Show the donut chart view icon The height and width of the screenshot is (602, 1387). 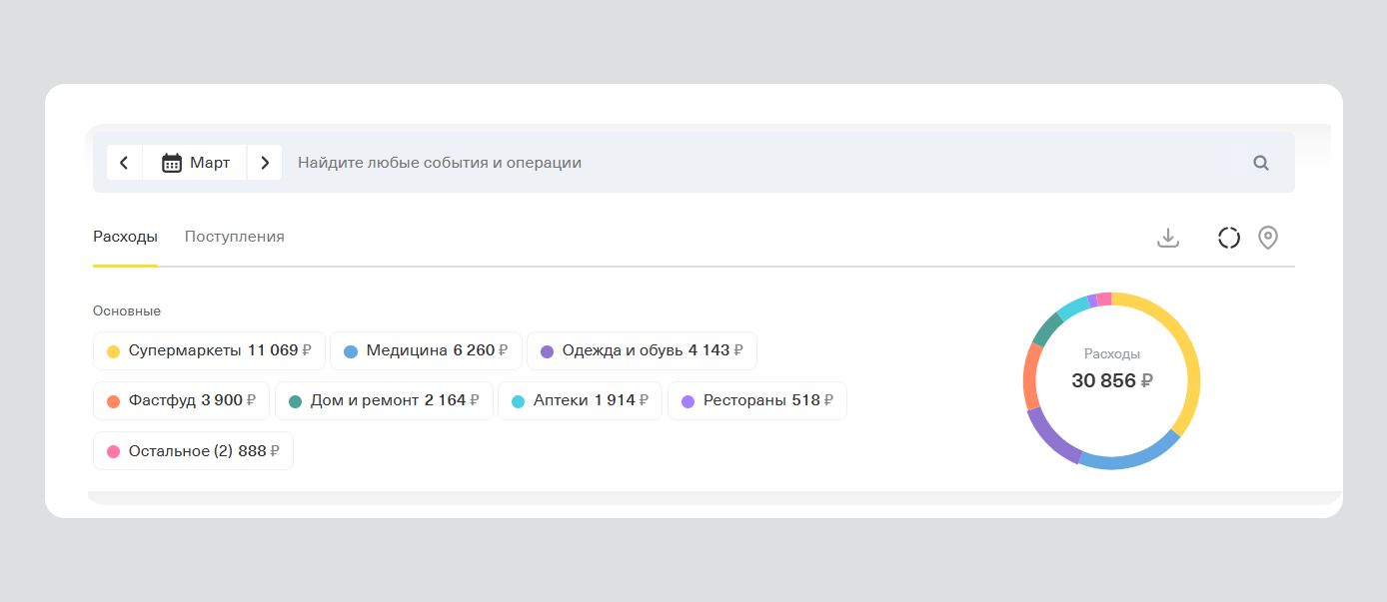[1229, 238]
